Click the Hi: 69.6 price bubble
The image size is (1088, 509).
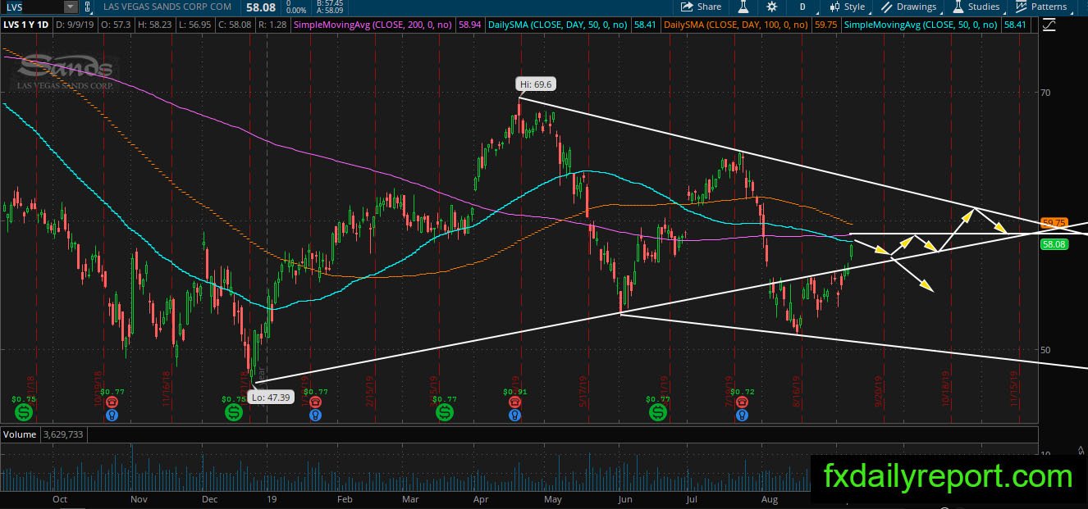click(x=535, y=84)
